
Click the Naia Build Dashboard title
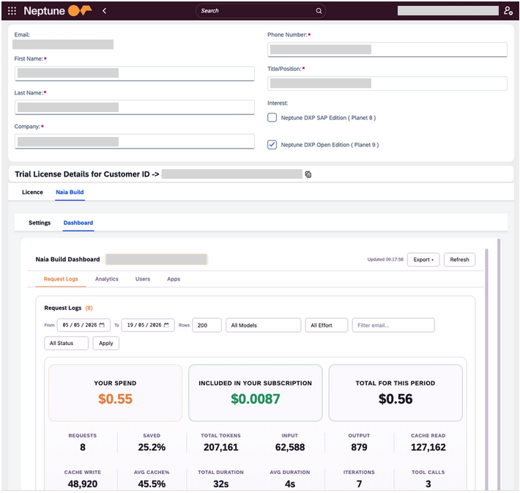(x=67, y=259)
